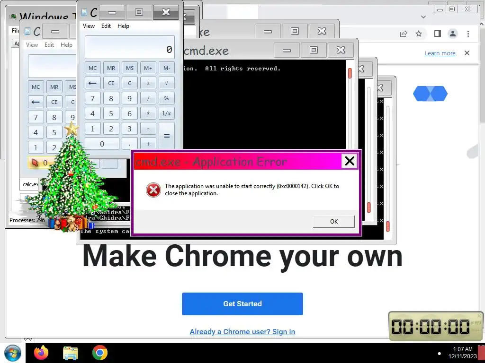Click digit 0 on front Calculator
485x363 pixels.
pos(102,144)
